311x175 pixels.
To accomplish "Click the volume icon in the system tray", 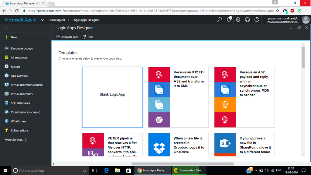I will pos(267,170).
